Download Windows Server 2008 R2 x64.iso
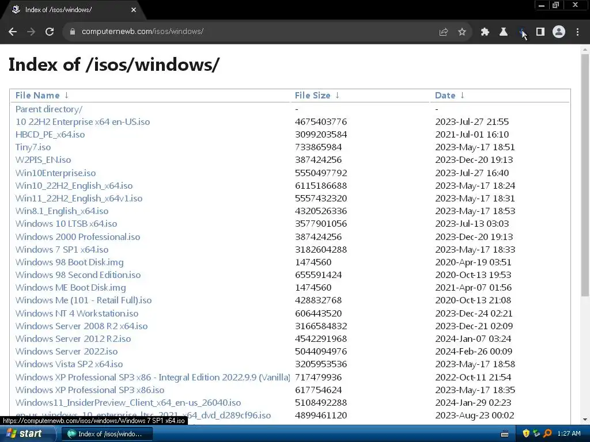The width and height of the screenshot is (590, 442). (81, 326)
